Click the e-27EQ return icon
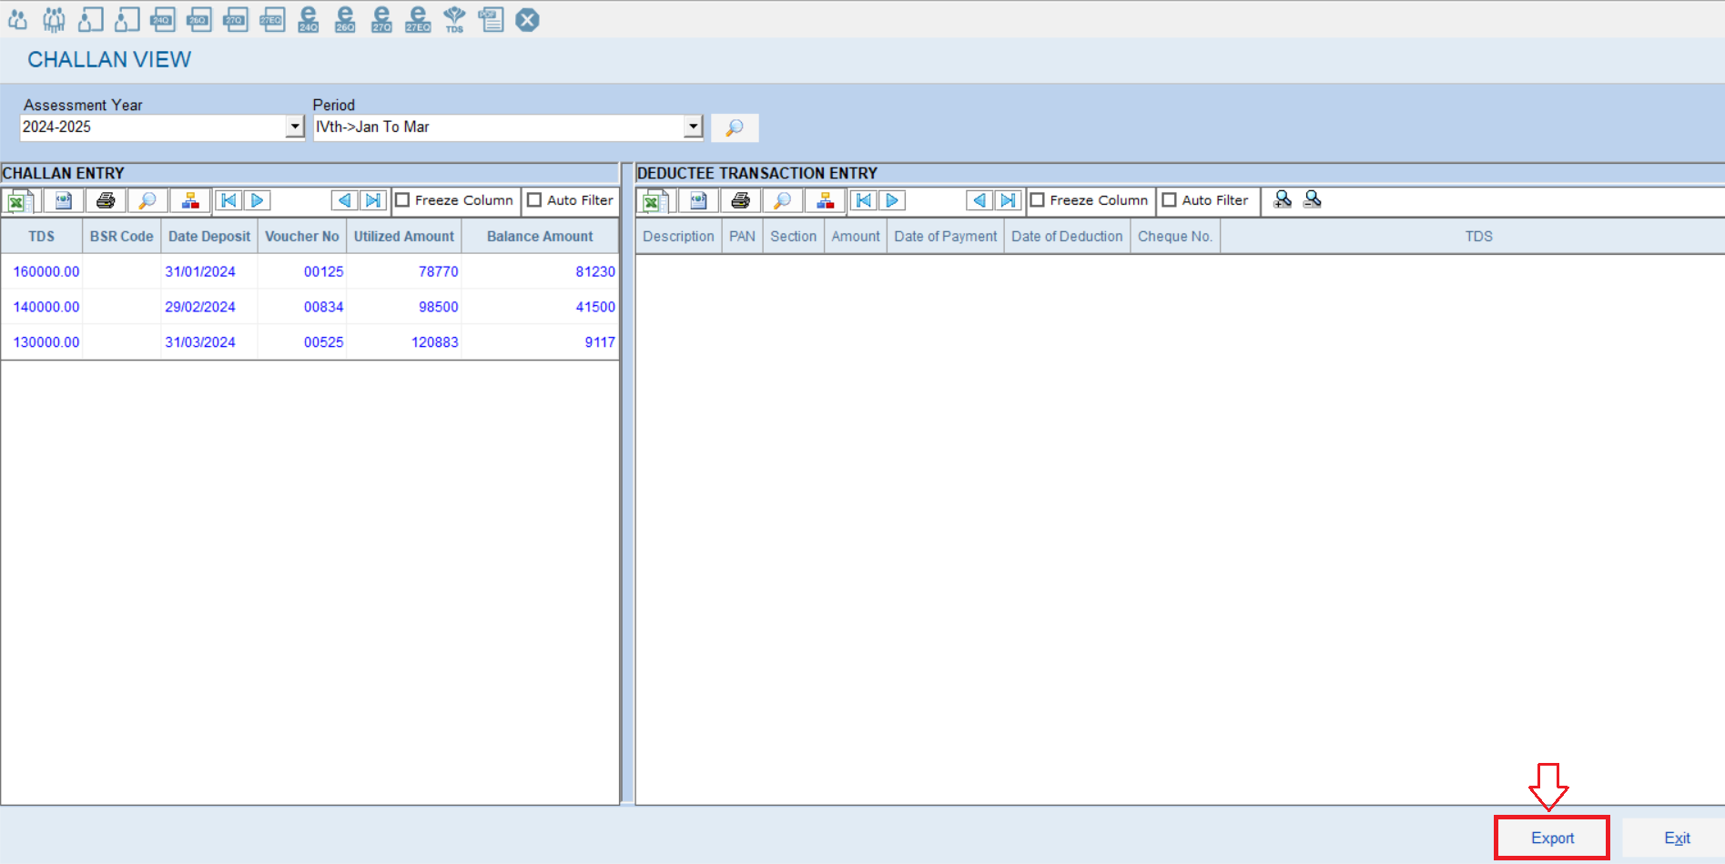 [418, 19]
